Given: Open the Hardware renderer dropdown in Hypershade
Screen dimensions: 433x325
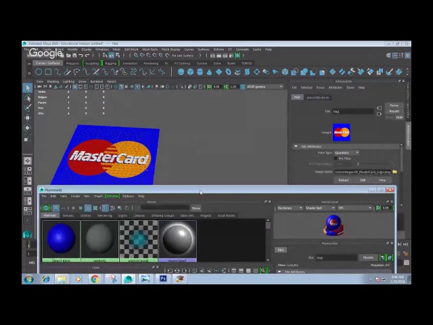Looking at the screenshot, I should point(290,208).
